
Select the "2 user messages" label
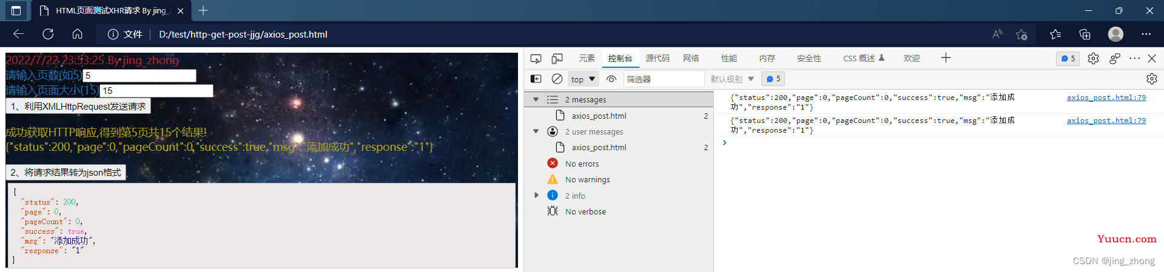pyautogui.click(x=594, y=131)
